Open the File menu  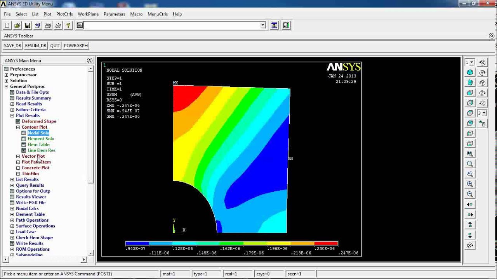7,14
